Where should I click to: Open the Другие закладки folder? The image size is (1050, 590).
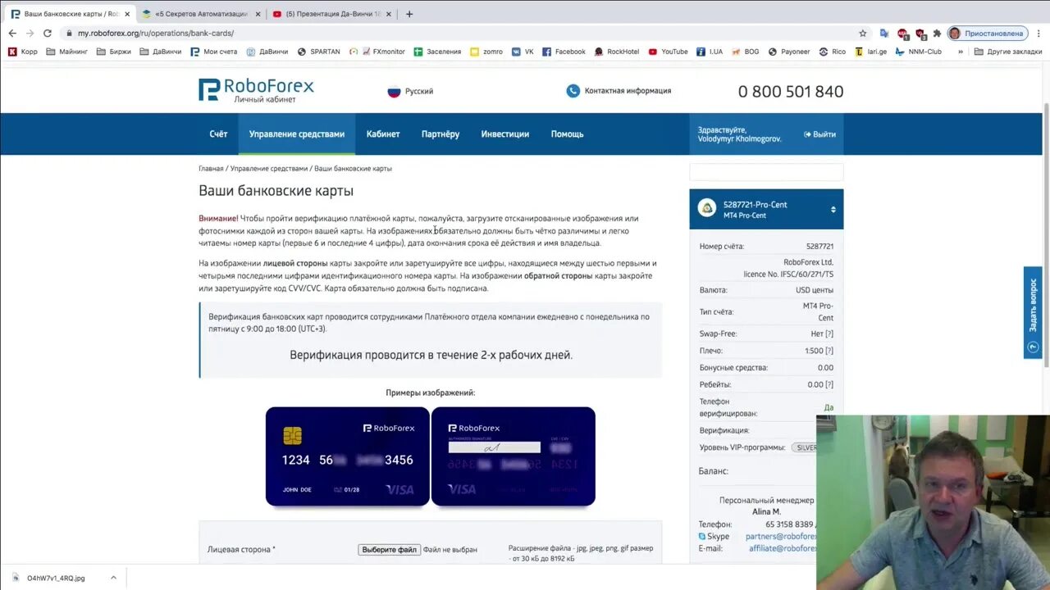[1007, 52]
